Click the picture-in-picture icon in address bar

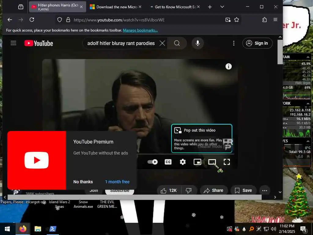click(228, 20)
